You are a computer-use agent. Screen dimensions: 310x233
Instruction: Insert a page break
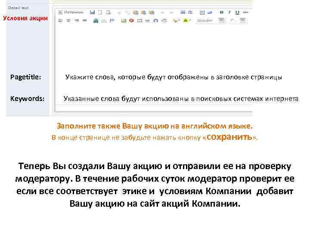pyautogui.click(x=164, y=20)
